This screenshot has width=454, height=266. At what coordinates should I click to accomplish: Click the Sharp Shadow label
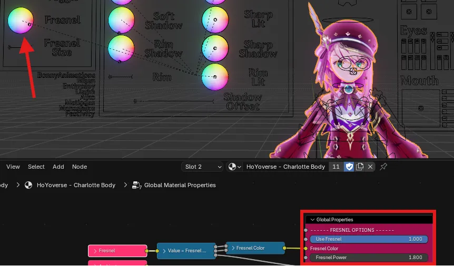pyautogui.click(x=258, y=49)
